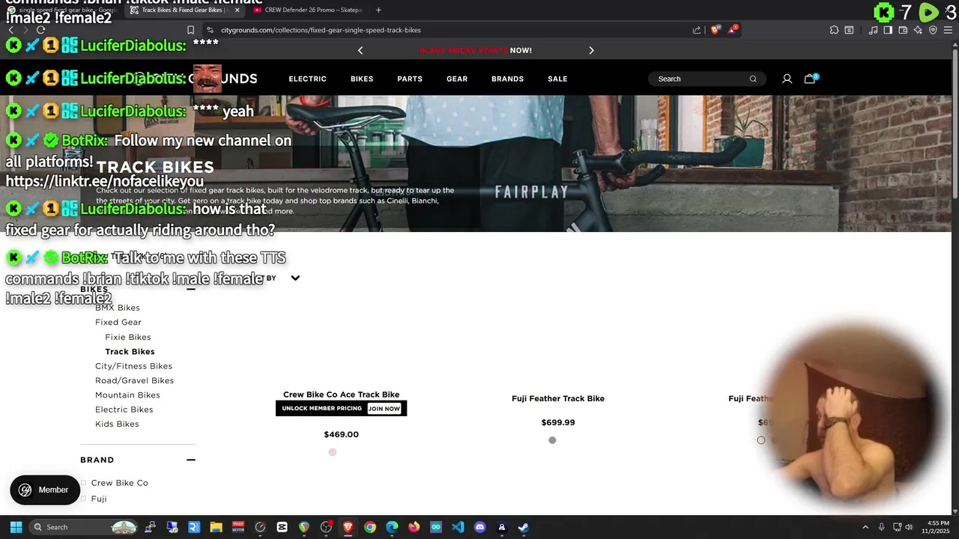Open the Sort By dropdown chevron
The image size is (959, 539).
click(x=295, y=278)
